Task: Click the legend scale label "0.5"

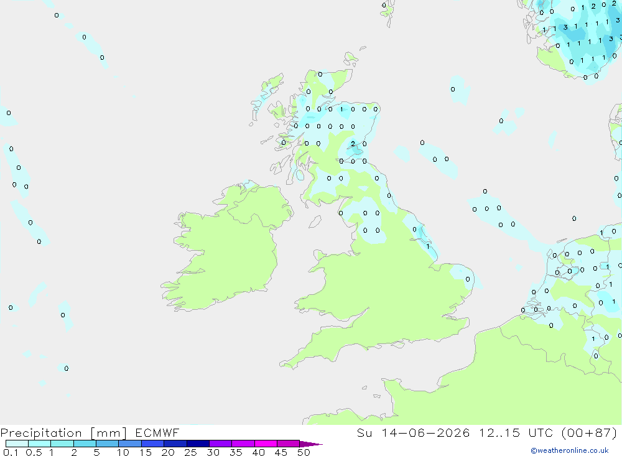Action: click(x=34, y=452)
